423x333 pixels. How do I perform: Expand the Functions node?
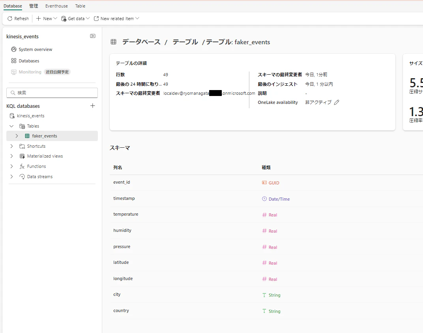(11, 166)
